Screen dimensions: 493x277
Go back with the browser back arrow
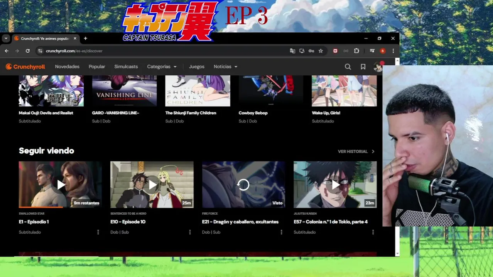7,51
